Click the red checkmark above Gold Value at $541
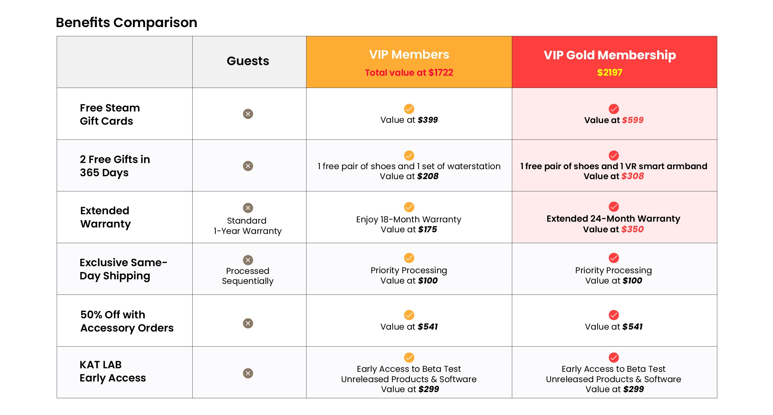 [614, 315]
